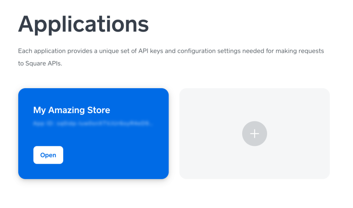Select the empty gray new-application card

point(254,134)
